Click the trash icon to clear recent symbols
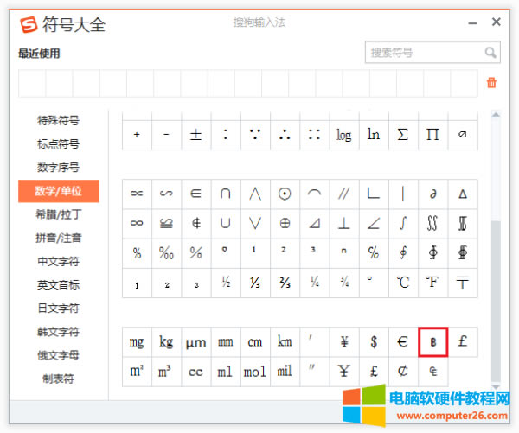The height and width of the screenshot is (433, 519). pos(491,83)
